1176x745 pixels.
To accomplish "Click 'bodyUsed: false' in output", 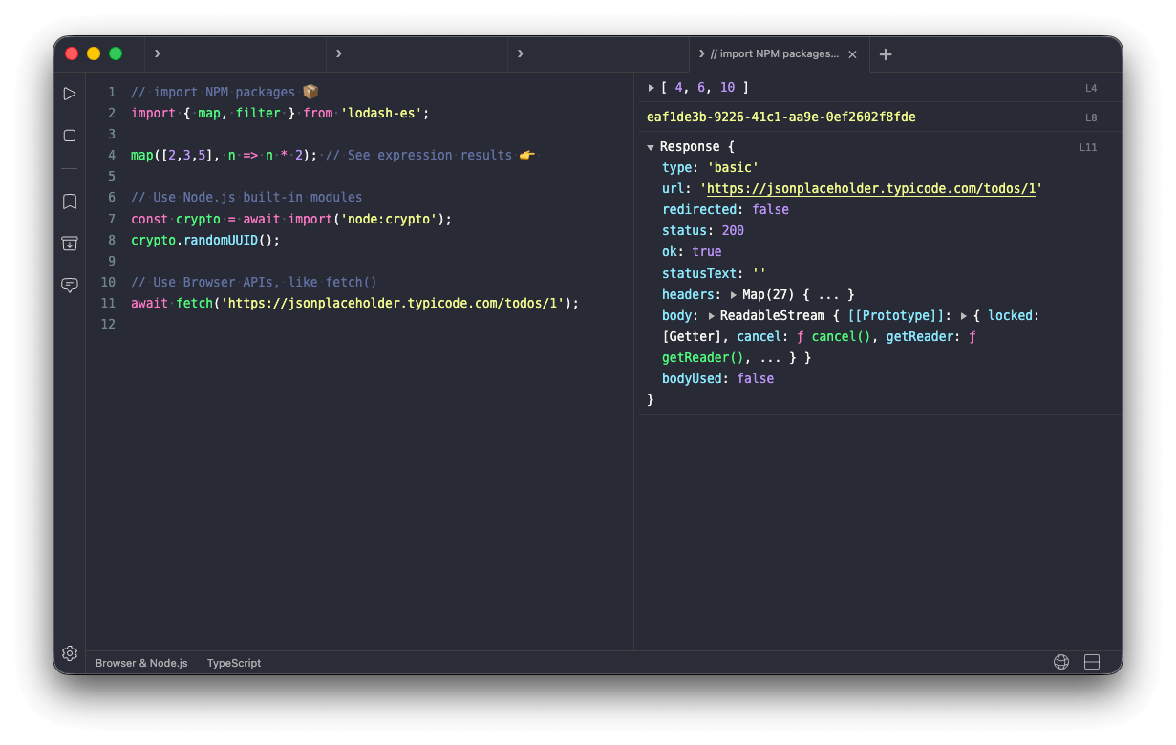I will [718, 379].
